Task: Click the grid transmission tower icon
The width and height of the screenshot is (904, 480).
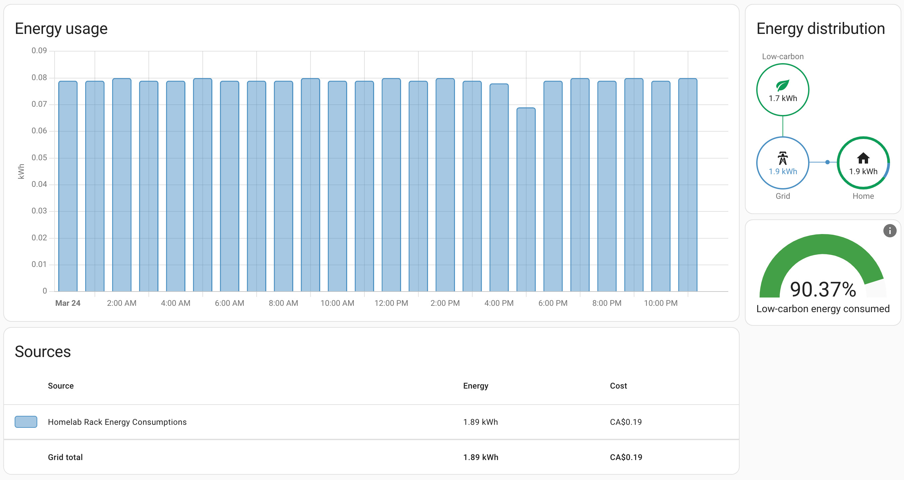Action: point(783,158)
